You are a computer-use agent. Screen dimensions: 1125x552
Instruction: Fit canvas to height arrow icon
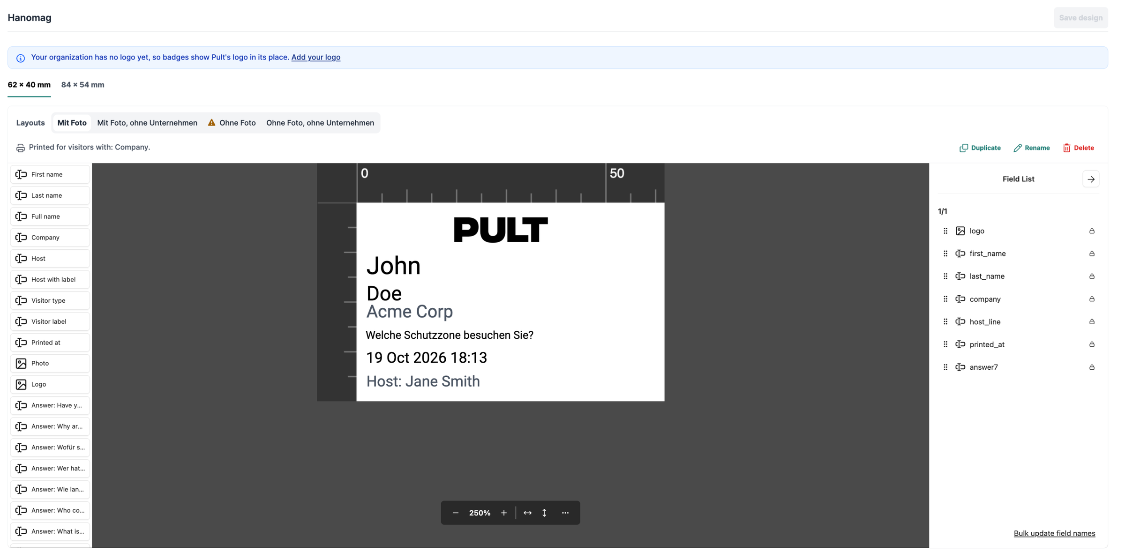(544, 513)
